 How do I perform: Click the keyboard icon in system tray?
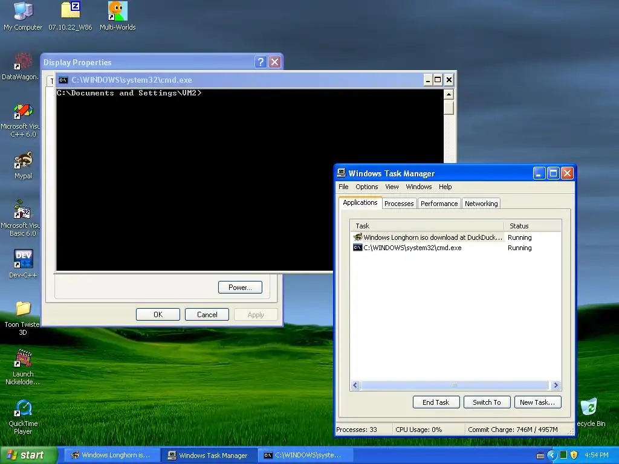pos(540,456)
